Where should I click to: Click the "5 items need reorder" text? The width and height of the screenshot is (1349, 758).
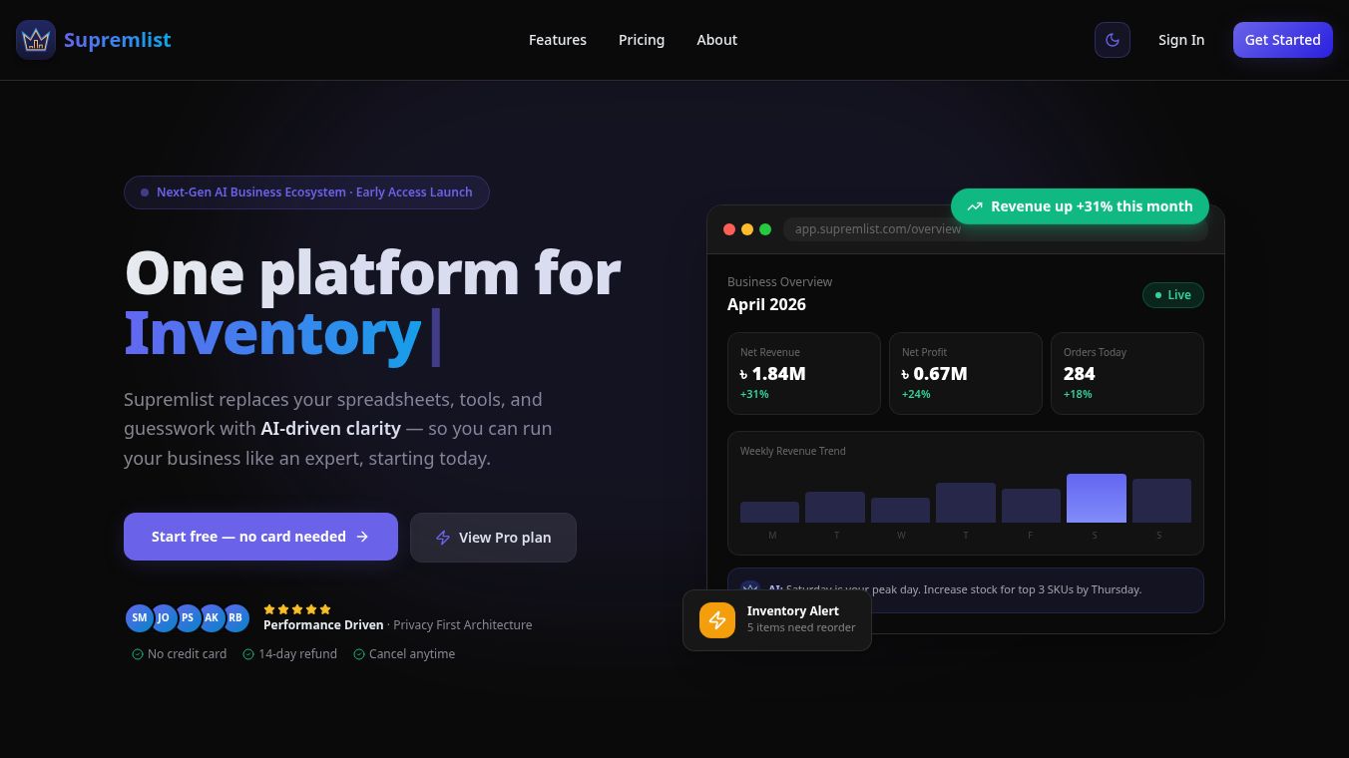click(x=801, y=628)
